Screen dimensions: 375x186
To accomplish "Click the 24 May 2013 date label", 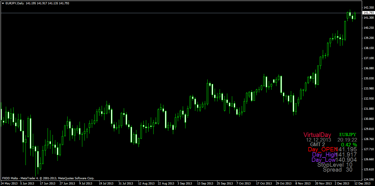I will click(x=8, y=184).
